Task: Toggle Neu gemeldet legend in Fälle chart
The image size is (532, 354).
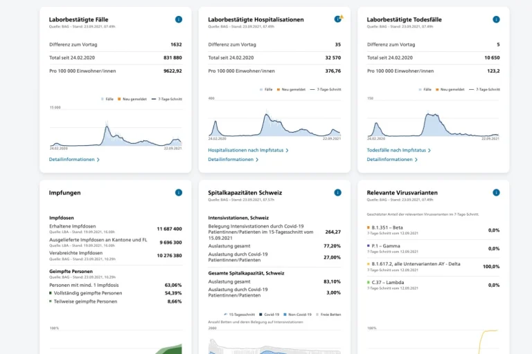Action: pyautogui.click(x=132, y=99)
